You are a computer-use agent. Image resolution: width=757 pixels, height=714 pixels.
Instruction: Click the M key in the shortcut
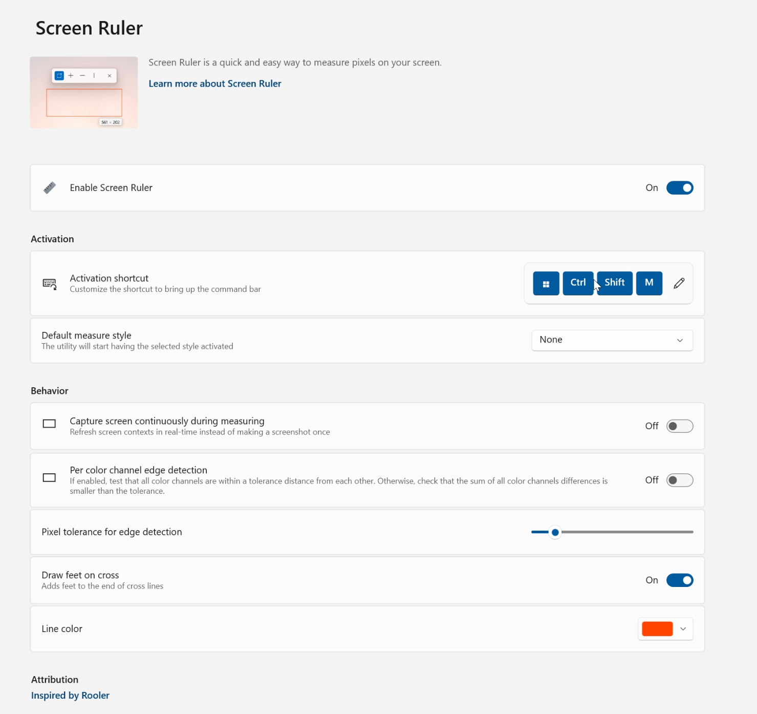click(x=649, y=283)
